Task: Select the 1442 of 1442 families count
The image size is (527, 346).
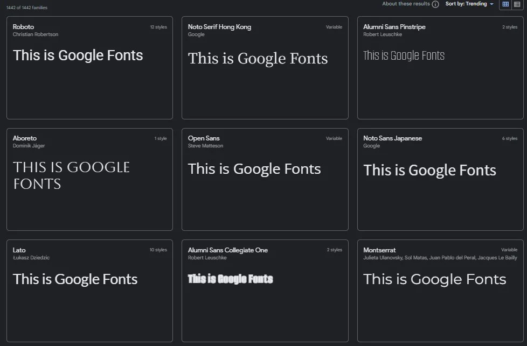Action: point(27,8)
